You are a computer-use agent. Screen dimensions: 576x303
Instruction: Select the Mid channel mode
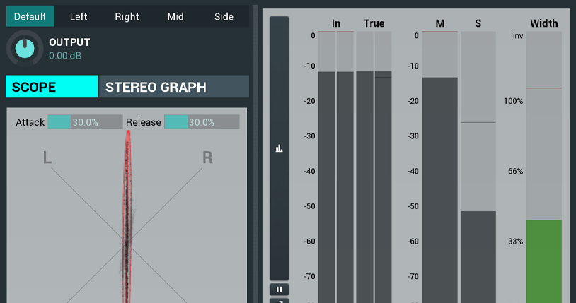tap(175, 16)
